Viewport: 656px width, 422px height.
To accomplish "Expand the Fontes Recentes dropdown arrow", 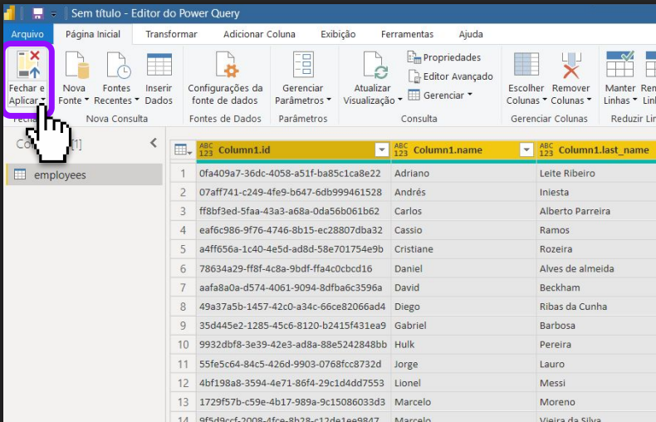I will point(137,100).
